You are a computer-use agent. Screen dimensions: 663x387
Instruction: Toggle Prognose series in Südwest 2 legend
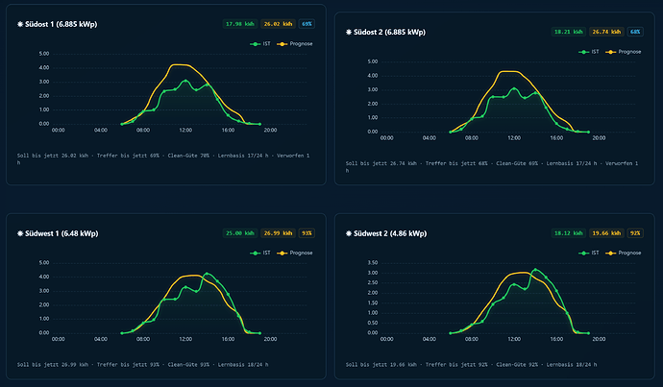click(624, 254)
